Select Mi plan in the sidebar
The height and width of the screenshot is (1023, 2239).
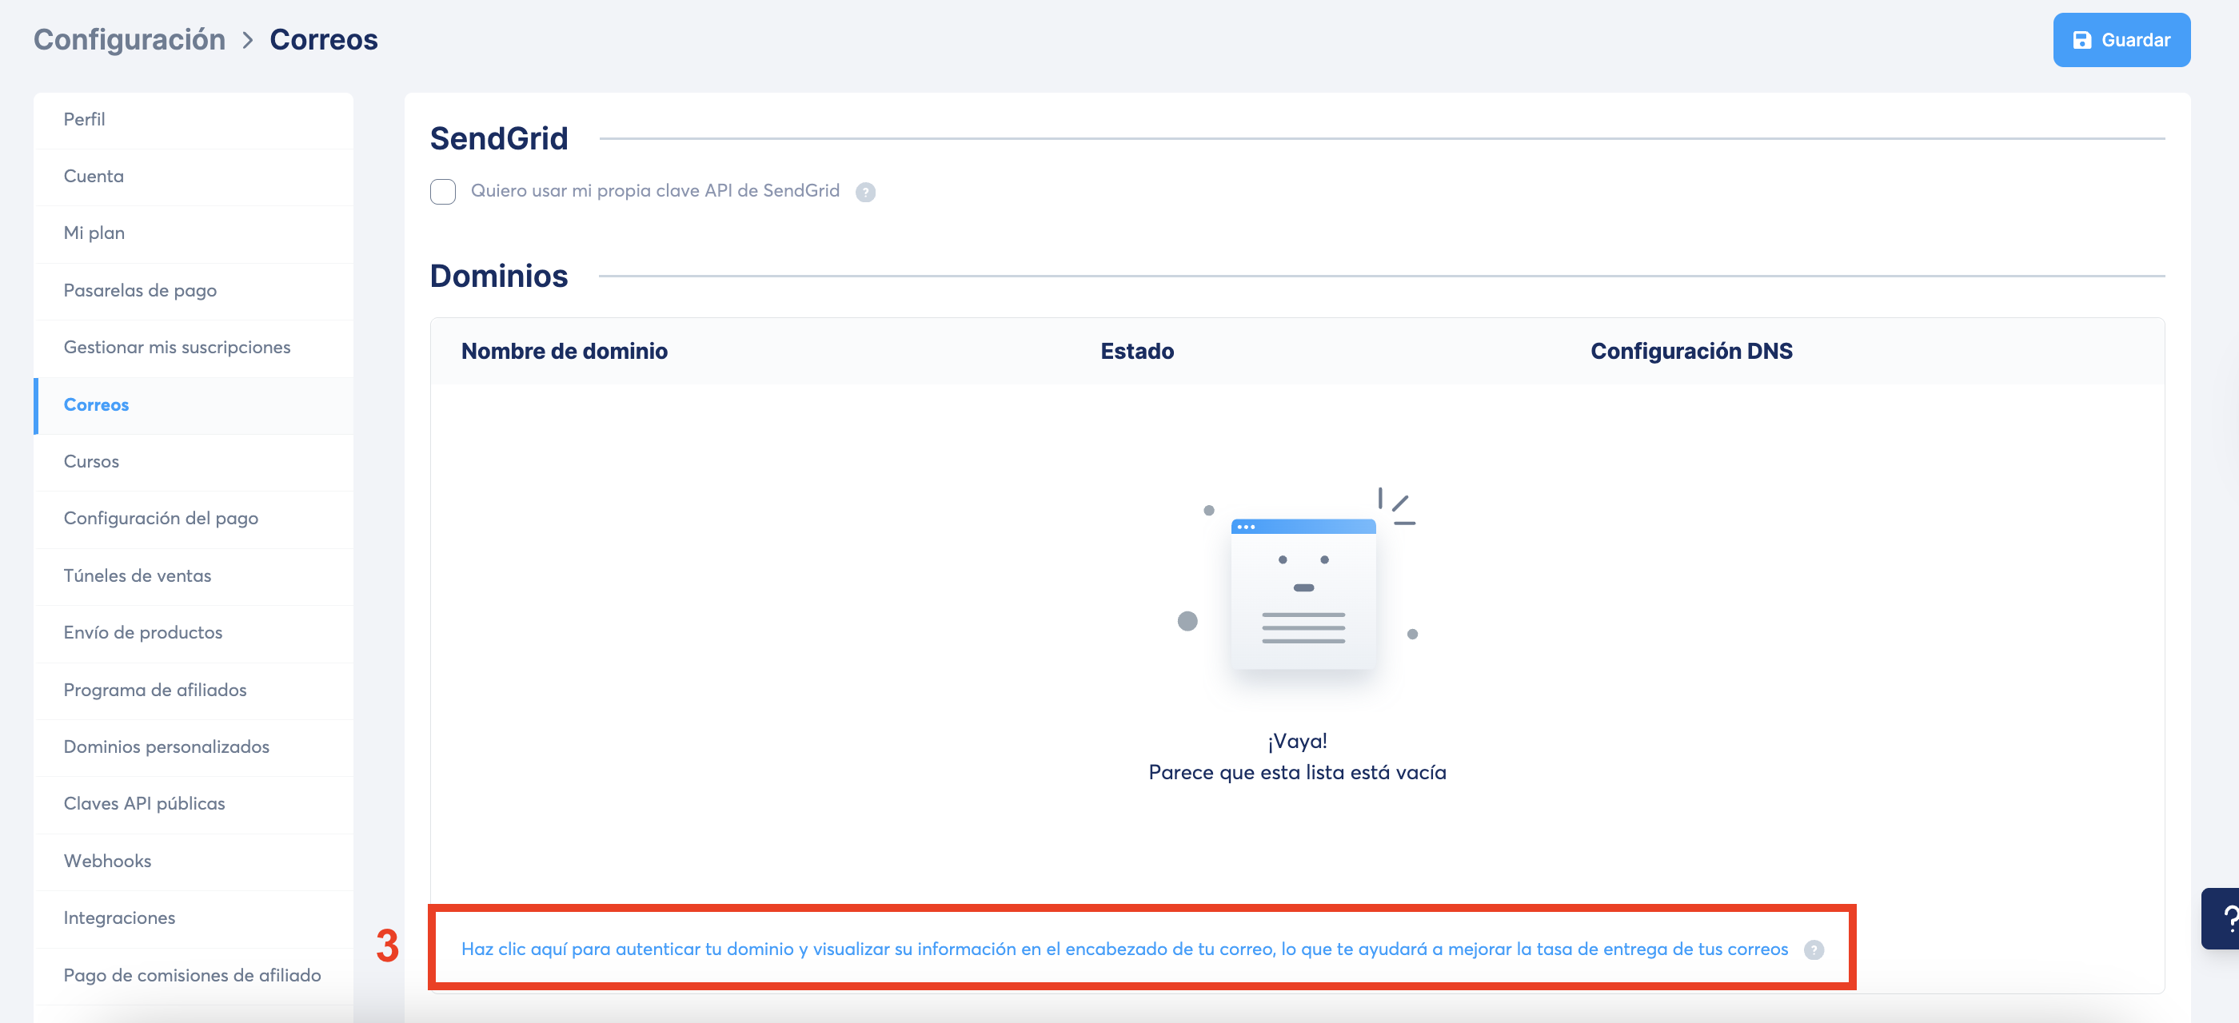click(94, 233)
